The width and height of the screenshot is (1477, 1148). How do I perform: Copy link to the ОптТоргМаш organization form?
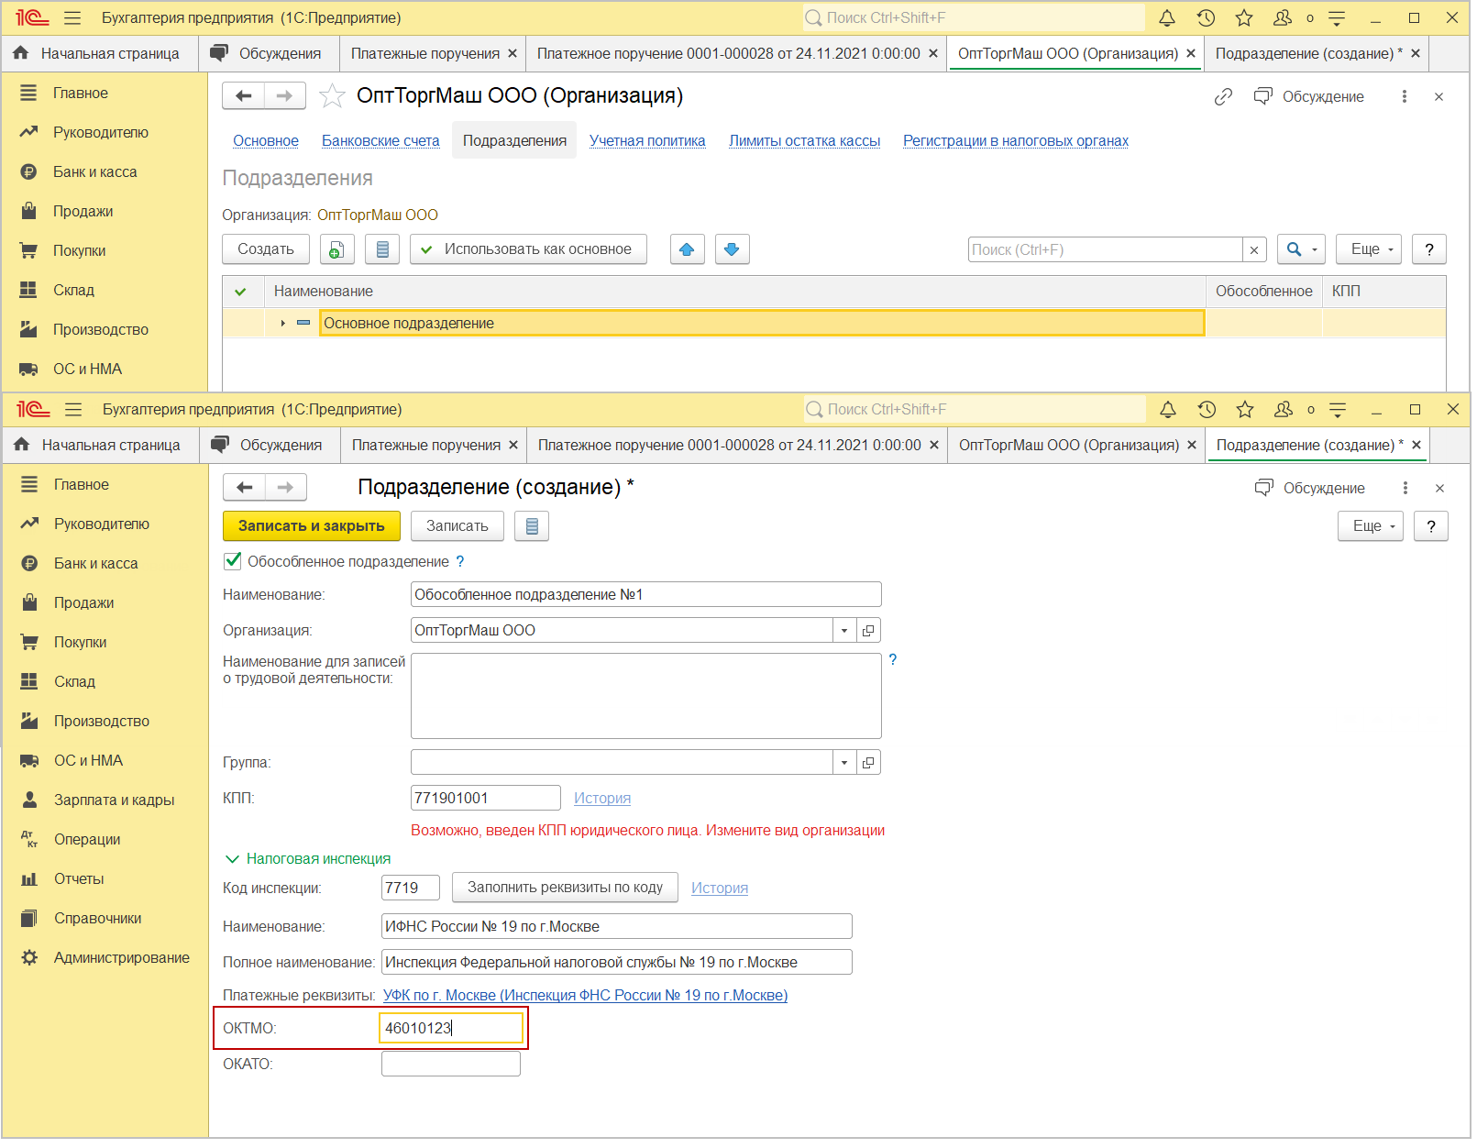pyautogui.click(x=1223, y=96)
